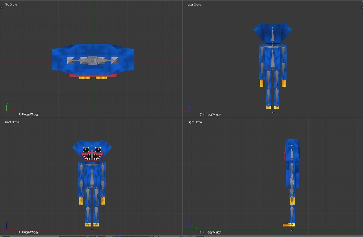Click the User Ortho view label
The height and width of the screenshot is (237, 363).
click(194, 5)
